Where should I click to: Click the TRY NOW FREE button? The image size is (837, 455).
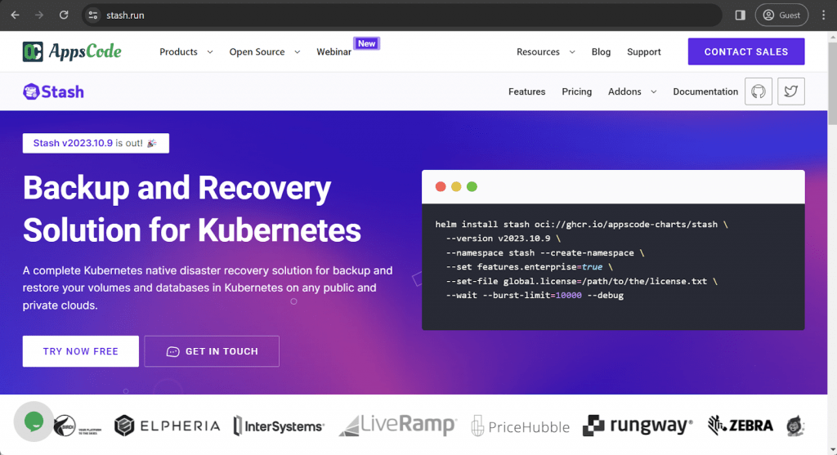coord(81,351)
